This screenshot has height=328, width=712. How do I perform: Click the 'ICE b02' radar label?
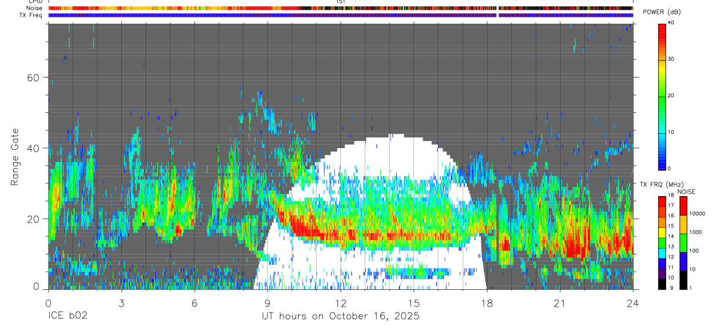pos(67,316)
